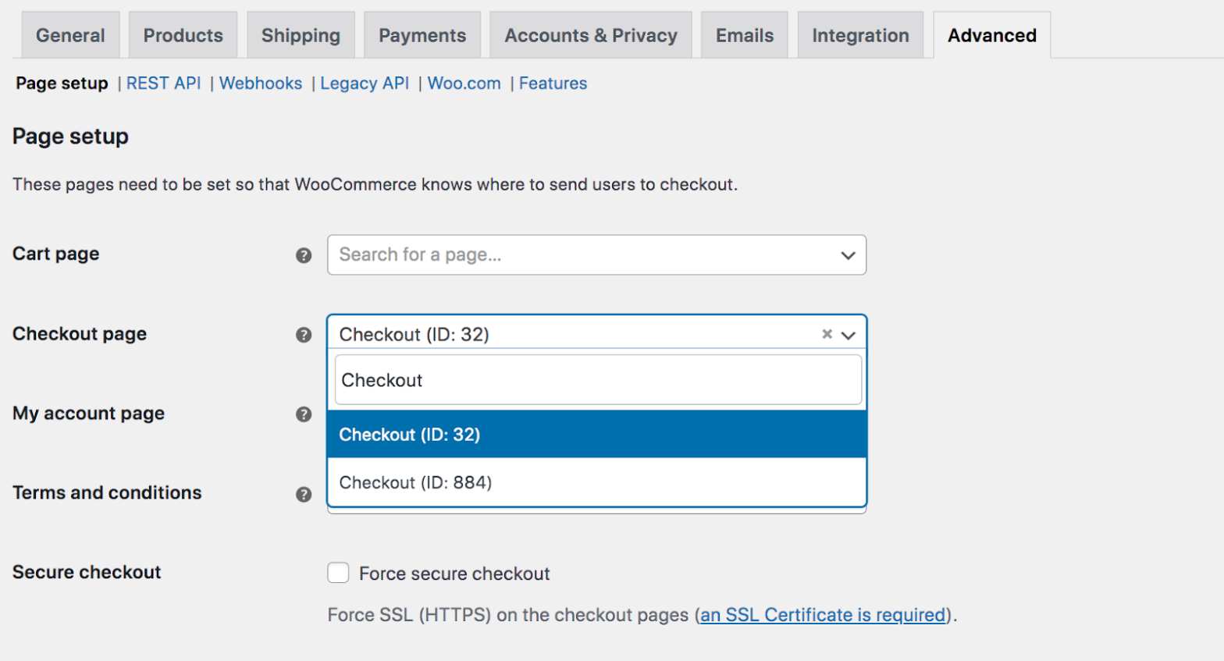The image size is (1224, 661).
Task: Click the My account page help icon
Action: 303,414
